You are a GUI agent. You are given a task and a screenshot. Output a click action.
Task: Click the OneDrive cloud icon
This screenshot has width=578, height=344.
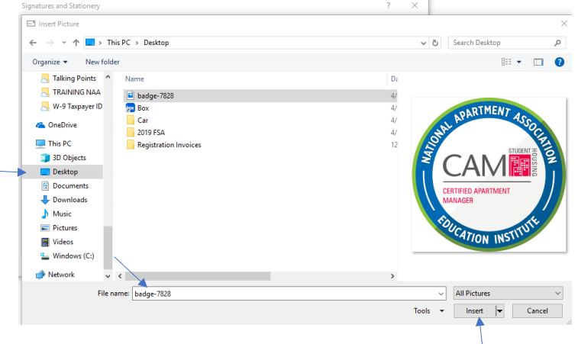[x=40, y=125]
